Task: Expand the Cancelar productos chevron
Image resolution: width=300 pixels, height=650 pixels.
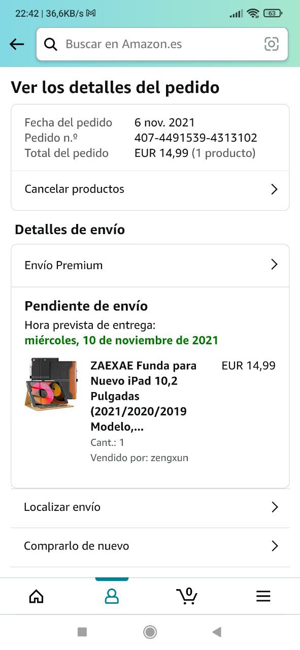Action: click(274, 189)
